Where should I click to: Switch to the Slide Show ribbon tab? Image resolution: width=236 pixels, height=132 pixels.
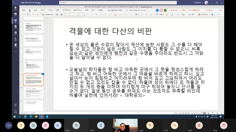tap(78, 10)
